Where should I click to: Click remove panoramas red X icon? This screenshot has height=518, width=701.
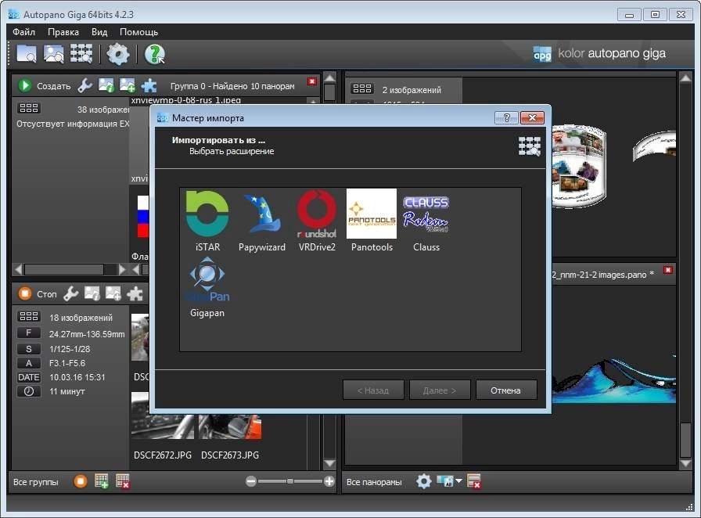coord(473,481)
